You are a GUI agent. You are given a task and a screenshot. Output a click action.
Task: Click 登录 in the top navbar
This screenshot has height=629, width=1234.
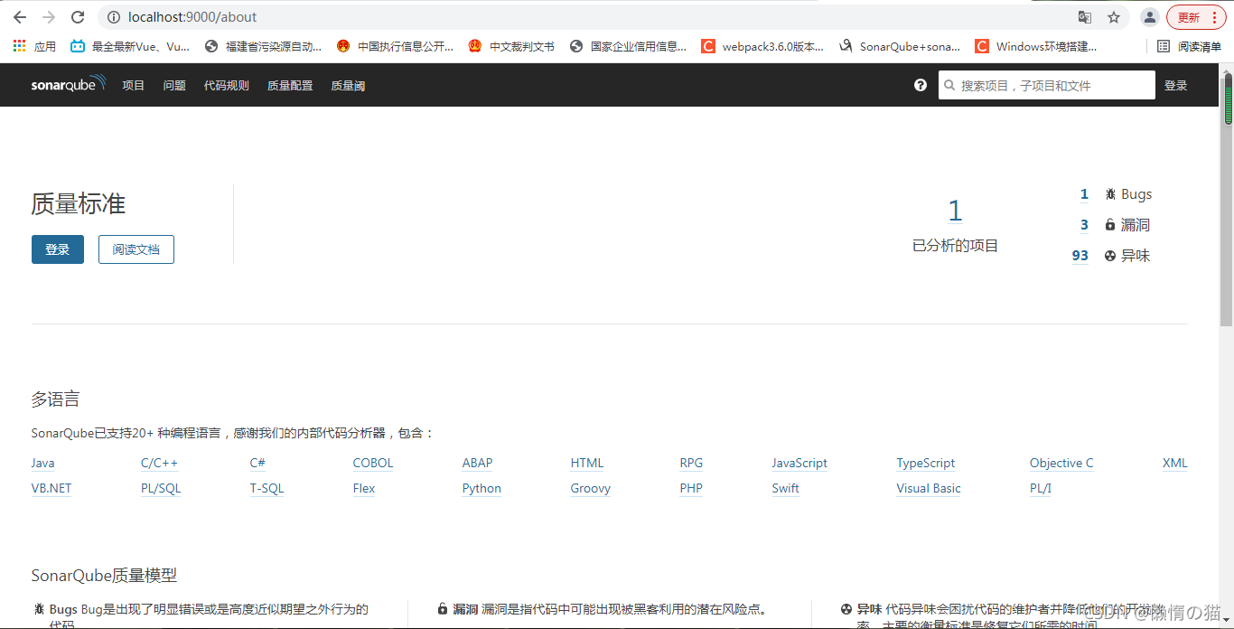tap(1176, 86)
